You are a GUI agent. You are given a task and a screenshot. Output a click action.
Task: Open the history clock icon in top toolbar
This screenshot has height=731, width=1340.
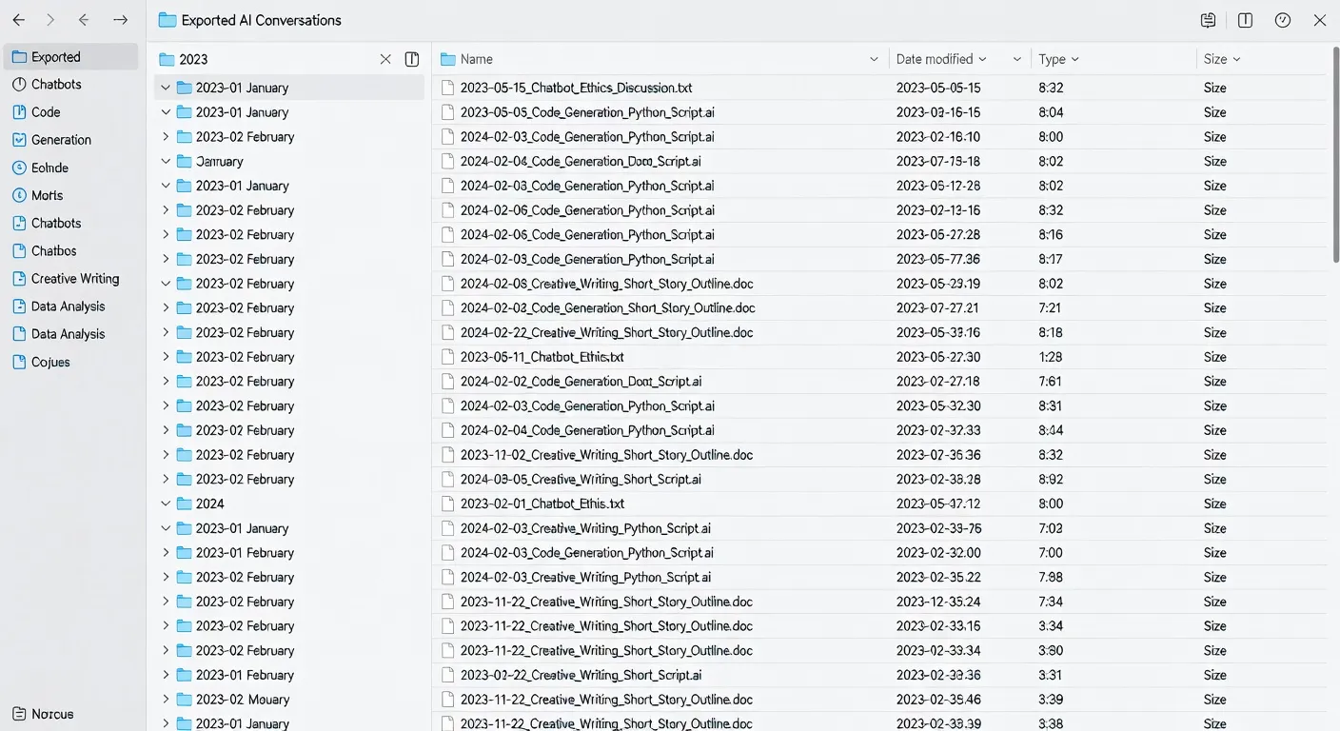tap(1282, 20)
